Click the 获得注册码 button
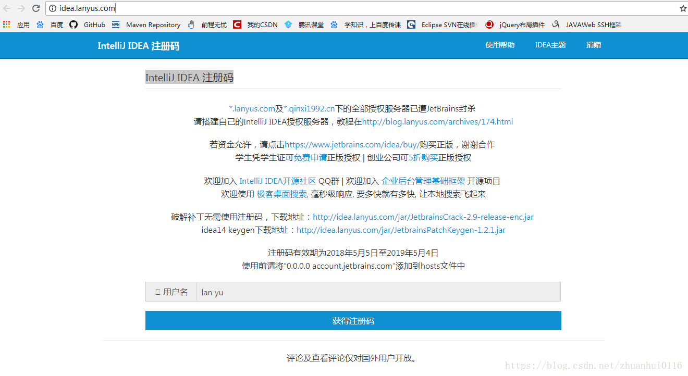Viewport: 688px width, 376px height. [x=353, y=321]
